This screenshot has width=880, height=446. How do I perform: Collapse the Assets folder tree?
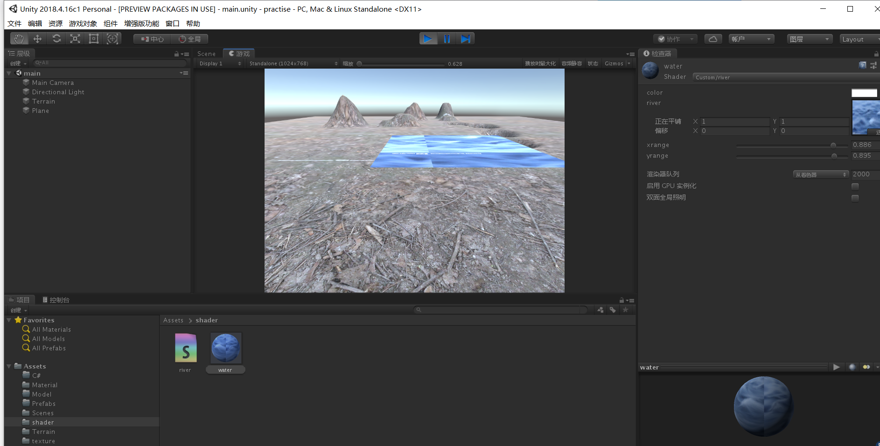tap(8, 366)
